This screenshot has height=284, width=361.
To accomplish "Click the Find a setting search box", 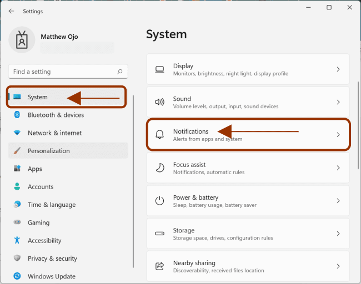I will [x=68, y=72].
